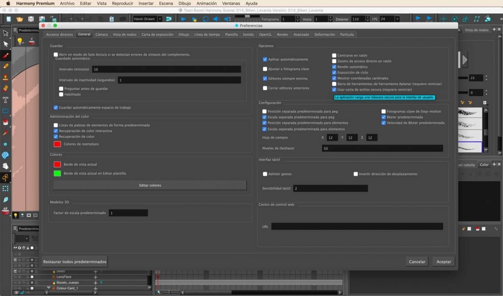This screenshot has height=296, width=503.
Task: Click the 'Vista de nodos' tab behind the dialog
Action: coord(476,30)
